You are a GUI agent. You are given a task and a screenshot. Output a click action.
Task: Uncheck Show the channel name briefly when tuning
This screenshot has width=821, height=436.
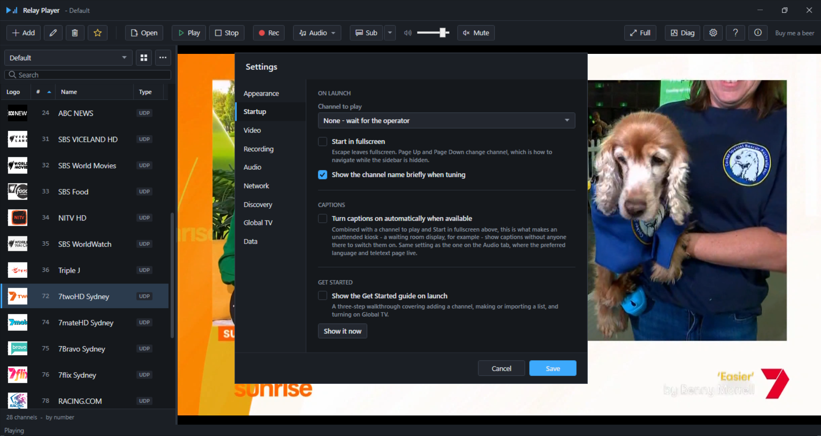(x=323, y=175)
